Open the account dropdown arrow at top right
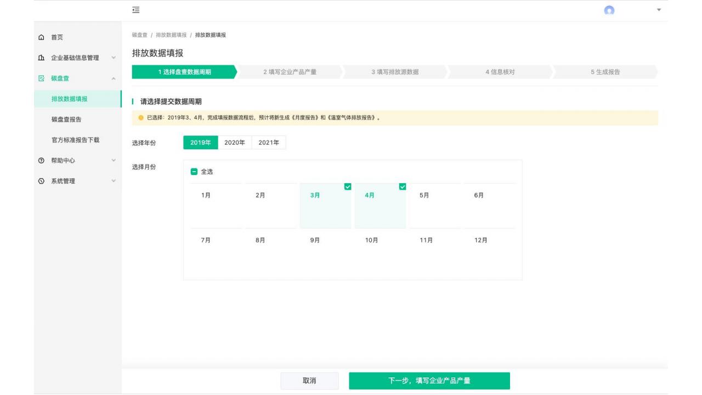 click(x=659, y=10)
